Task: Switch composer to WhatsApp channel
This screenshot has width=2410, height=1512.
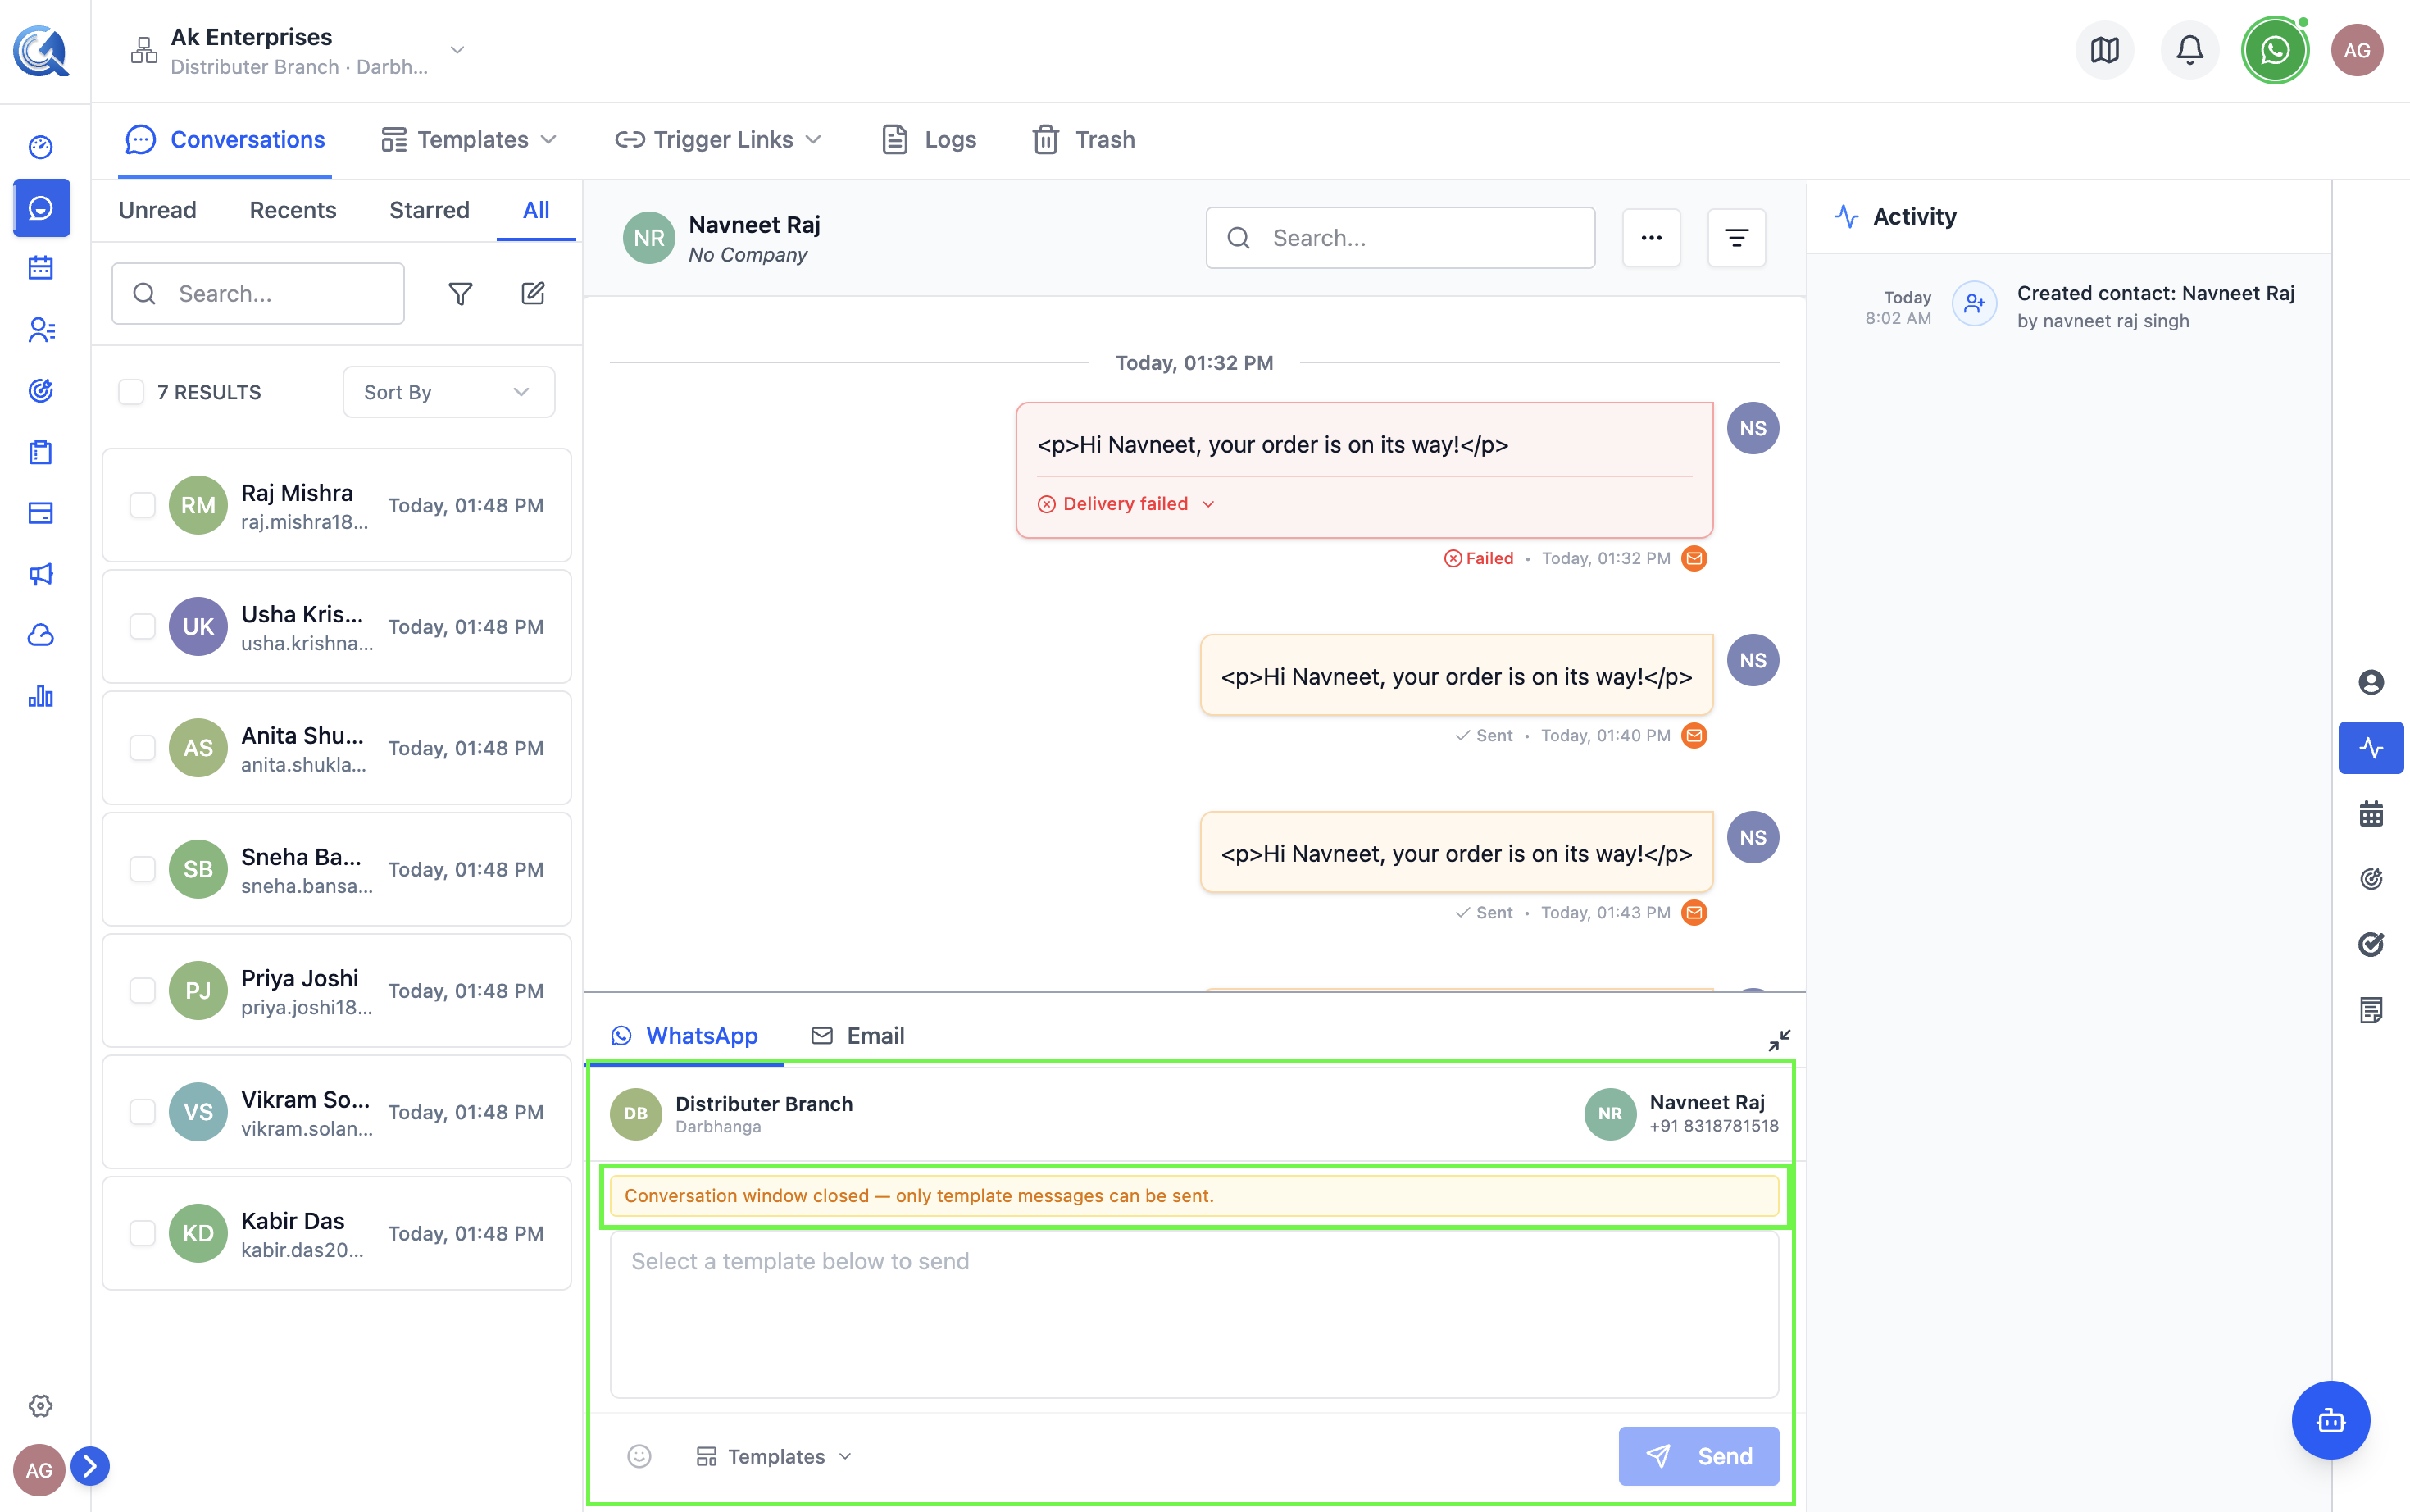Action: (x=684, y=1036)
